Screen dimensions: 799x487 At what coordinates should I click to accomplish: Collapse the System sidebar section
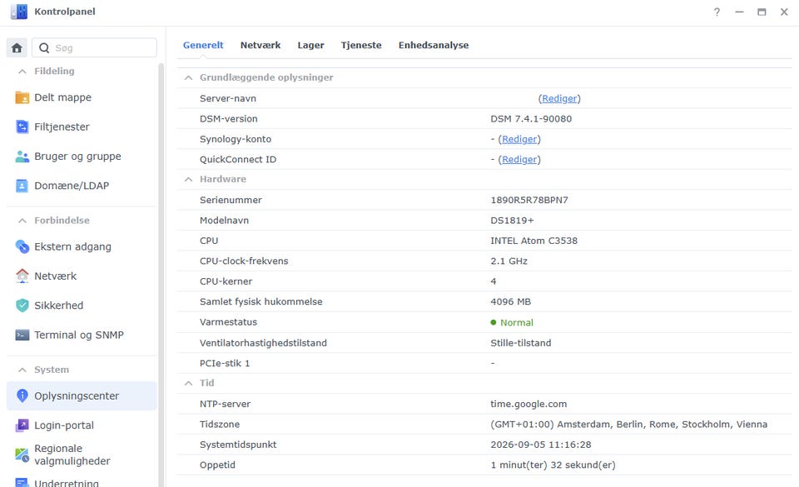(x=22, y=370)
